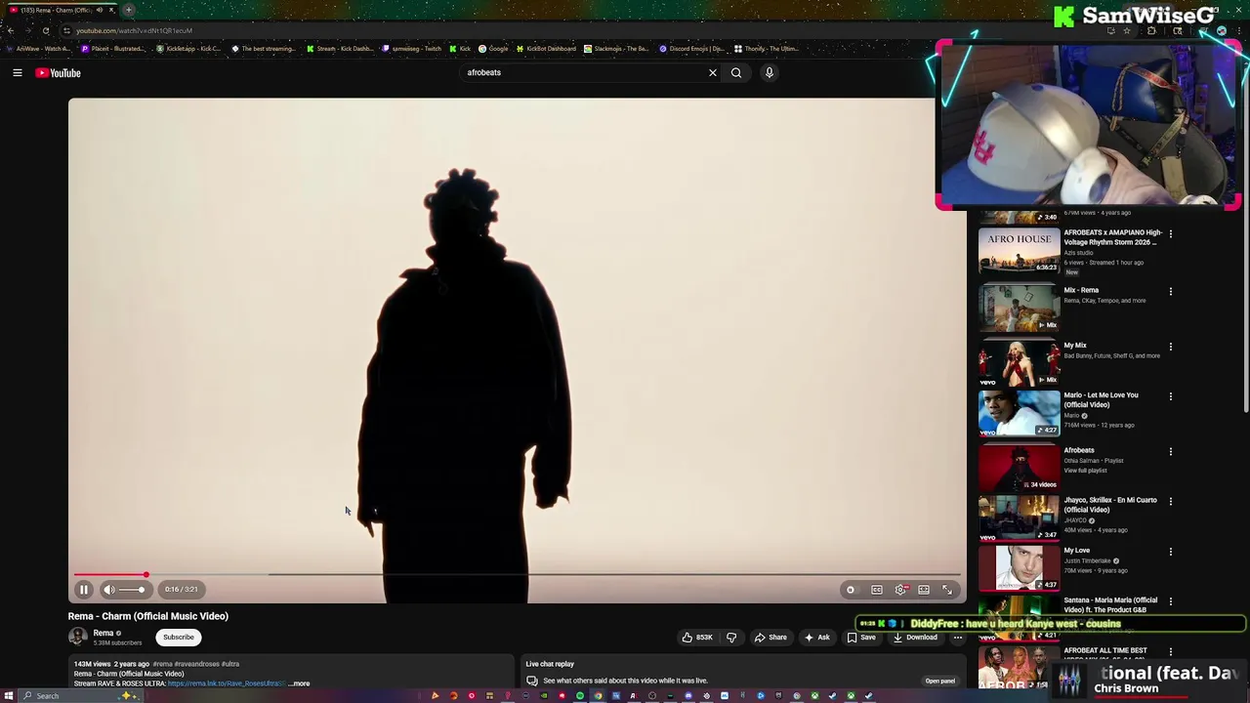The width and height of the screenshot is (1250, 703).
Task: Open AniWave bookmark
Action: coord(38,49)
